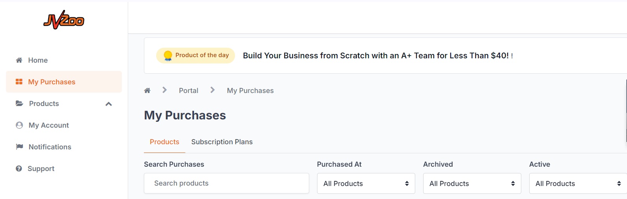This screenshot has height=199, width=627.
Task: Click the Support question mark icon
Action: (x=19, y=168)
